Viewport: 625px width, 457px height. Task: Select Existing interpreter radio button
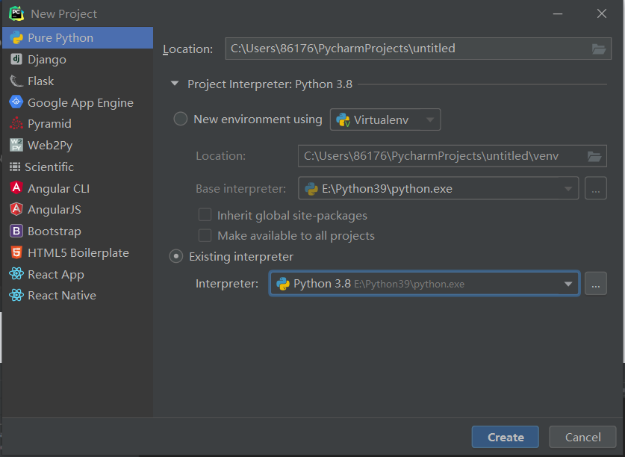coord(176,257)
